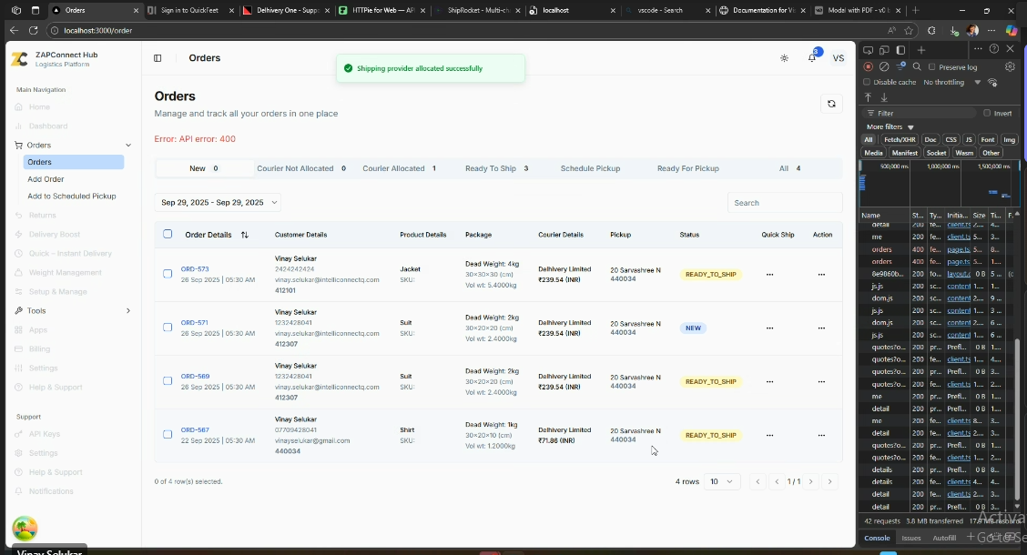Click the DevTools network timeline overview
The height and width of the screenshot is (555, 1027).
938,182
